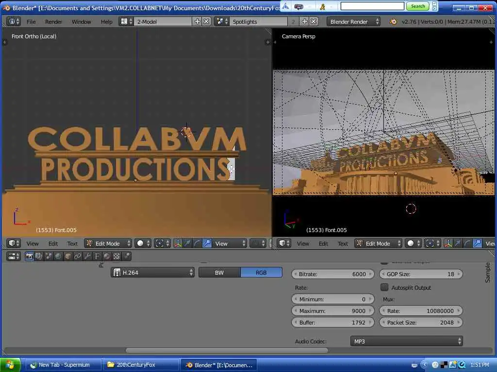
Task: Click the 2-Model screen layout name field
Action: (163, 21)
